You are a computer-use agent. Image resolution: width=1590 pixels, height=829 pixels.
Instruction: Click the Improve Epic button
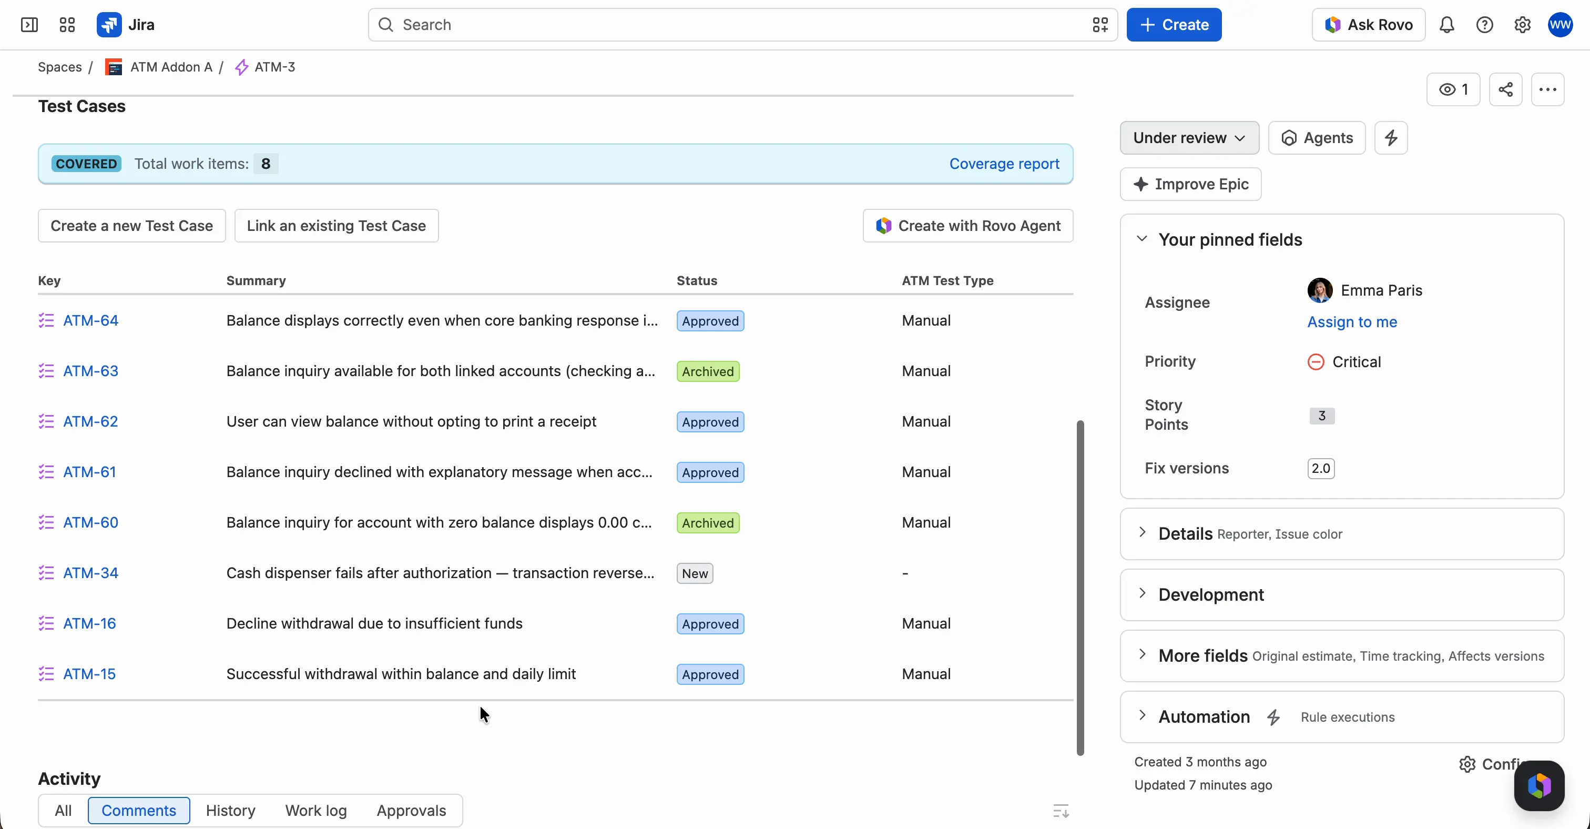tap(1190, 184)
